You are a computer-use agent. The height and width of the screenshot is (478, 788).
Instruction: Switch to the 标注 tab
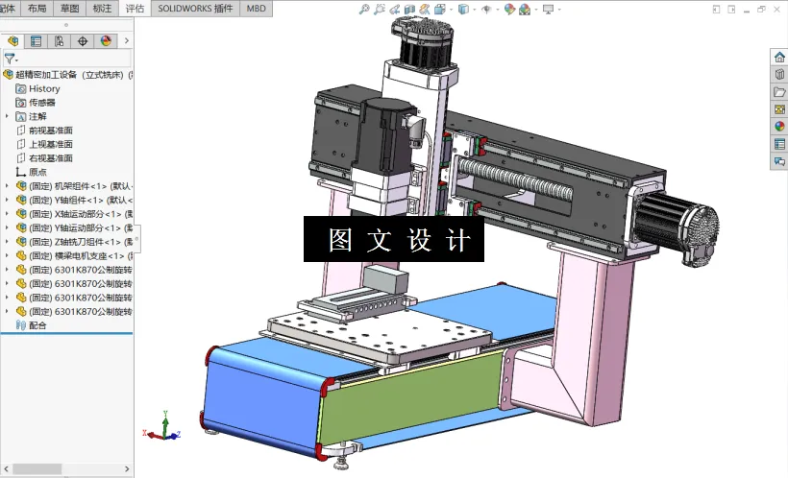pyautogui.click(x=103, y=8)
